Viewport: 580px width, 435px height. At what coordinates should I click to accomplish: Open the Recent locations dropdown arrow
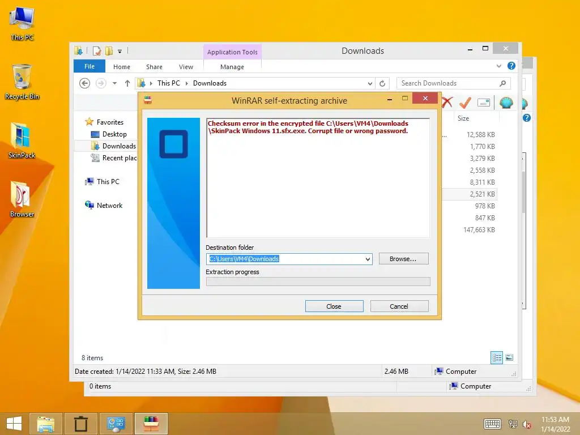pyautogui.click(x=114, y=83)
